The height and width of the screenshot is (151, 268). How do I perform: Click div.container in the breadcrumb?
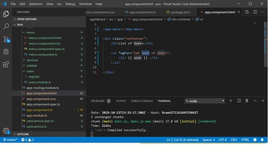(179, 19)
